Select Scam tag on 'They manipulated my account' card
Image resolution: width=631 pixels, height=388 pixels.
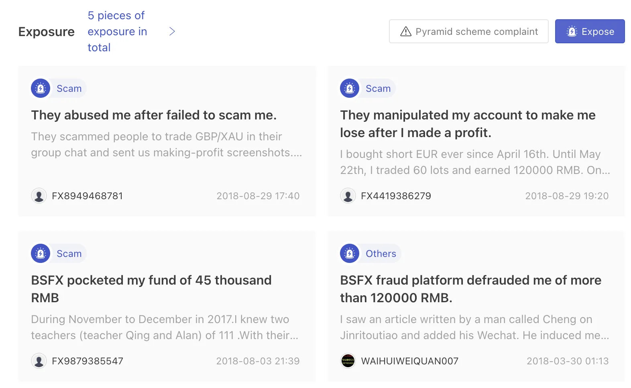[x=378, y=89]
